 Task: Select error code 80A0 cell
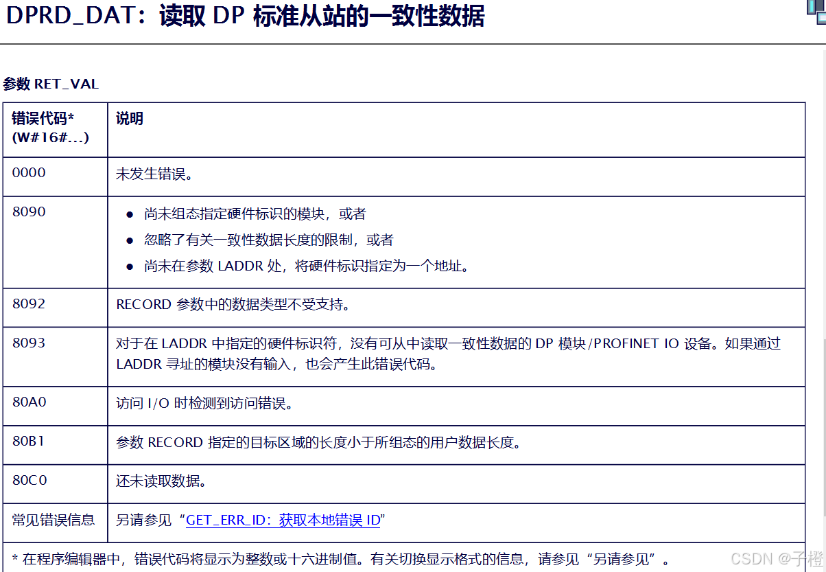pos(29,402)
